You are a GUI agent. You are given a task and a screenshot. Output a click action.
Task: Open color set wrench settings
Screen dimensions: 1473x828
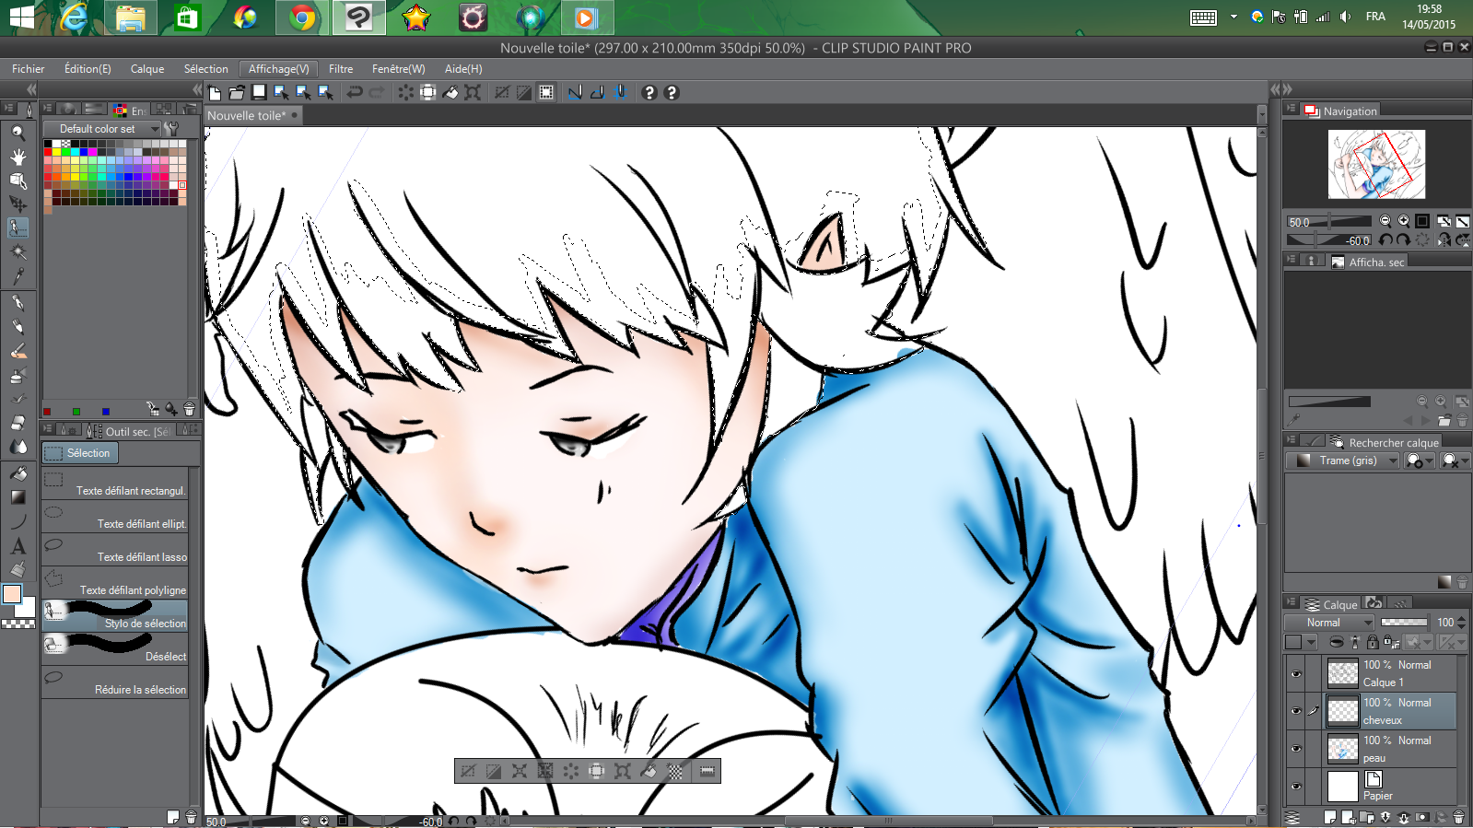171,129
